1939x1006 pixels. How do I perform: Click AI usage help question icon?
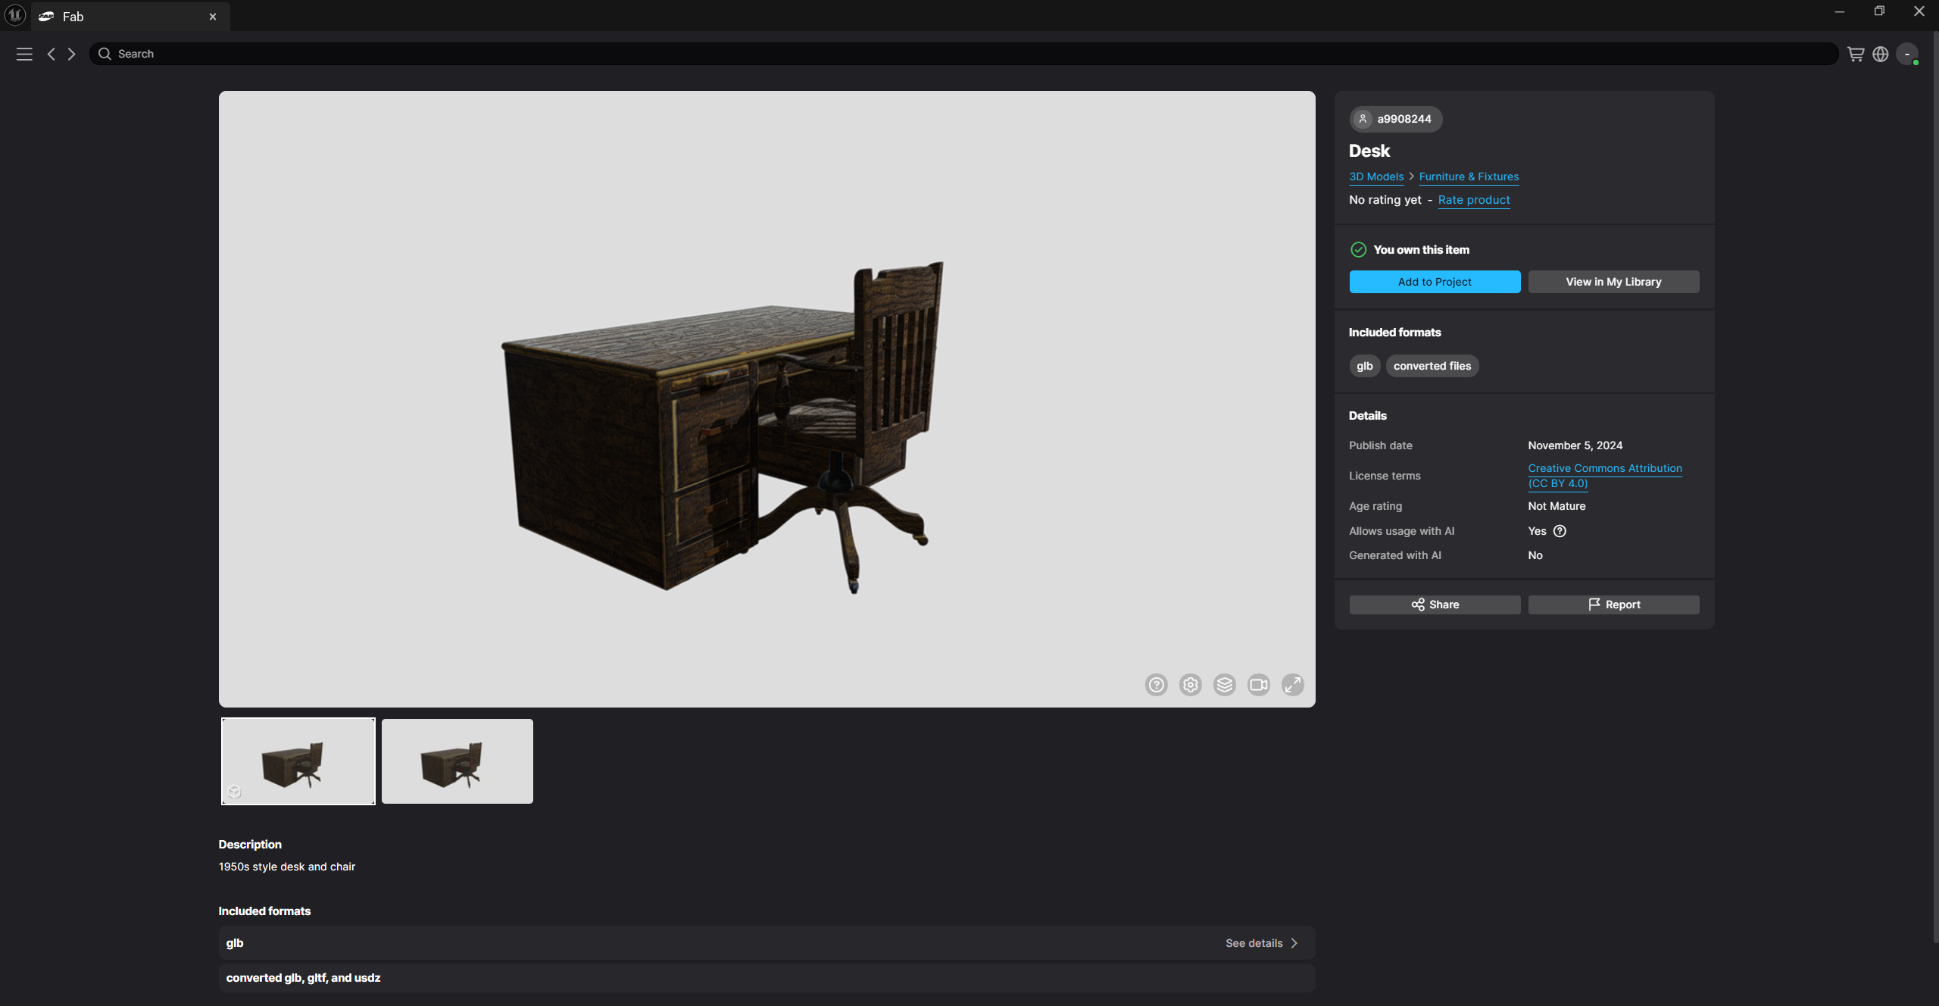pos(1560,531)
